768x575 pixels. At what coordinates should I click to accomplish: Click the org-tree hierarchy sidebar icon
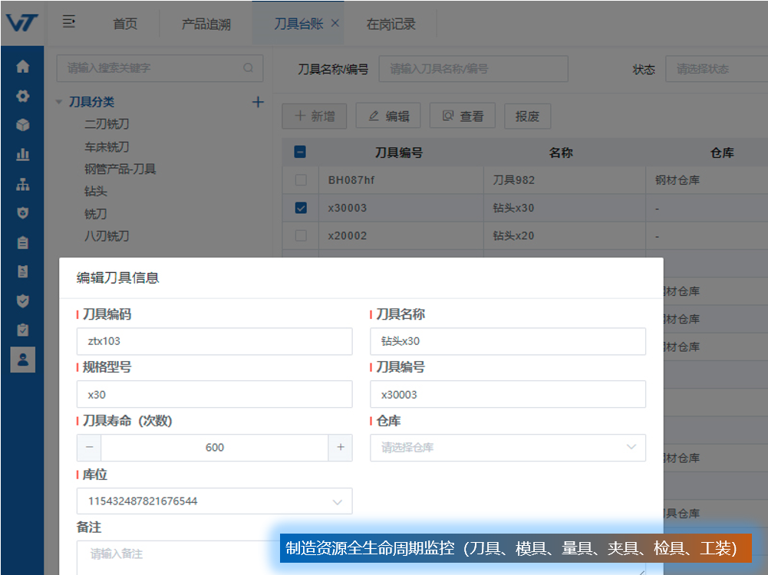point(22,184)
